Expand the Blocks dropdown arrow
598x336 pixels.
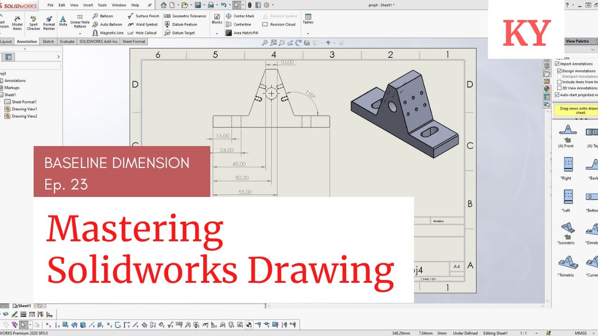217,34
